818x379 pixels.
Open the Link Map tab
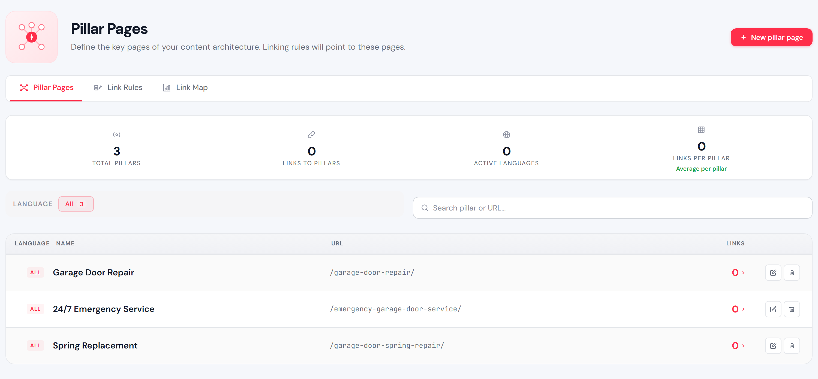pyautogui.click(x=185, y=88)
